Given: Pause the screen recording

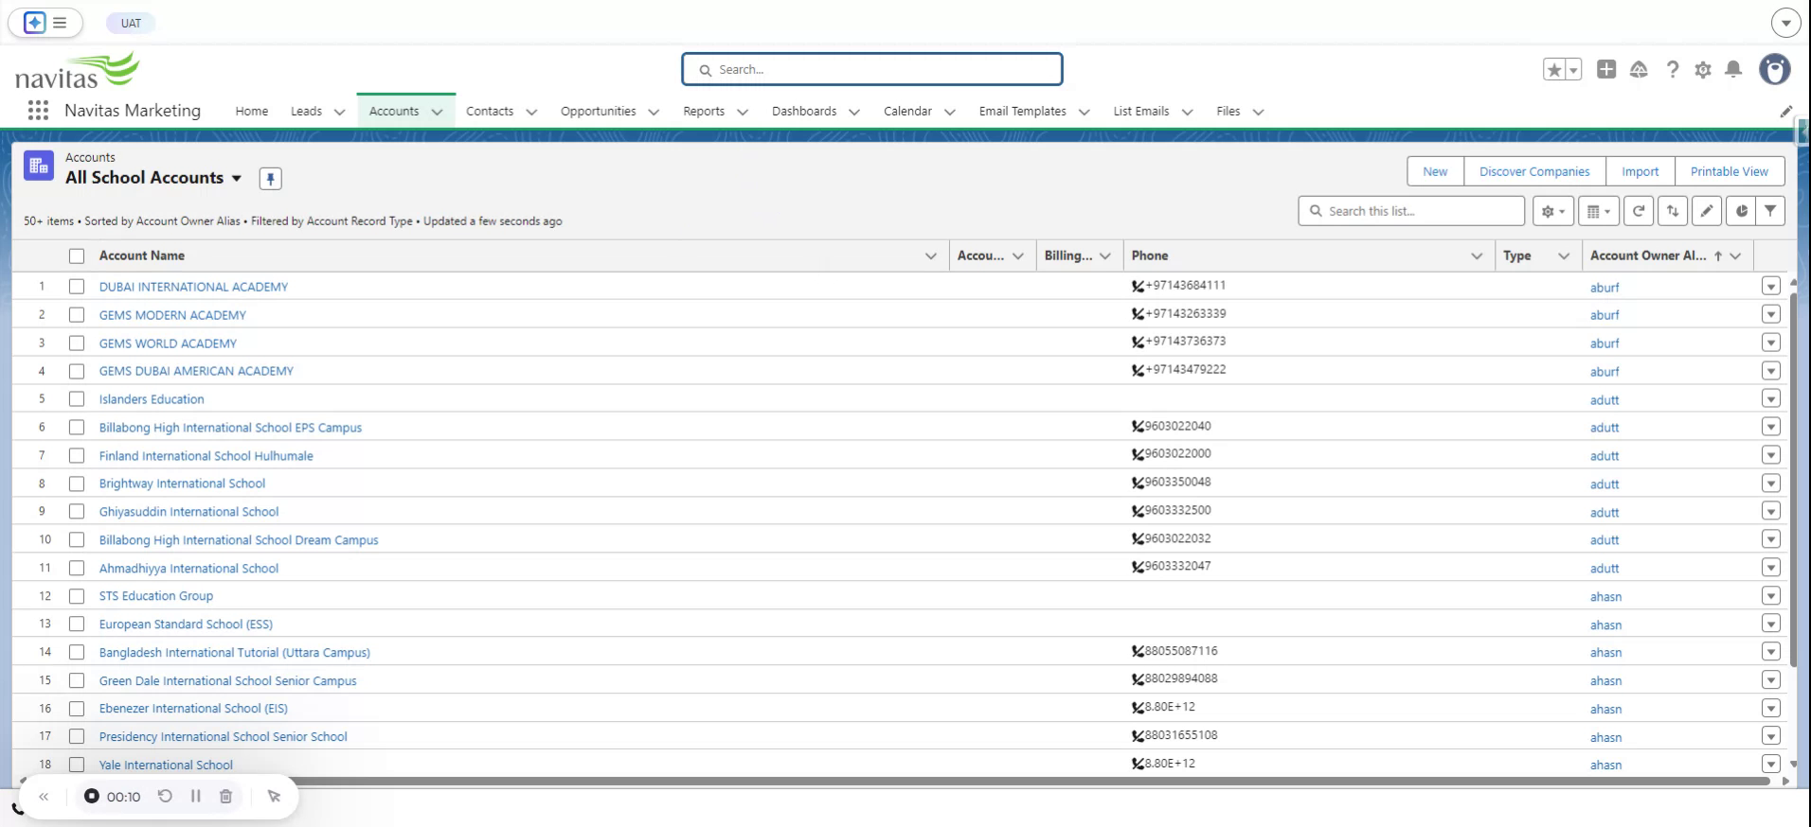Looking at the screenshot, I should click(x=196, y=796).
